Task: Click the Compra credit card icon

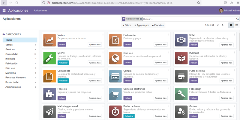Action: 115,76
